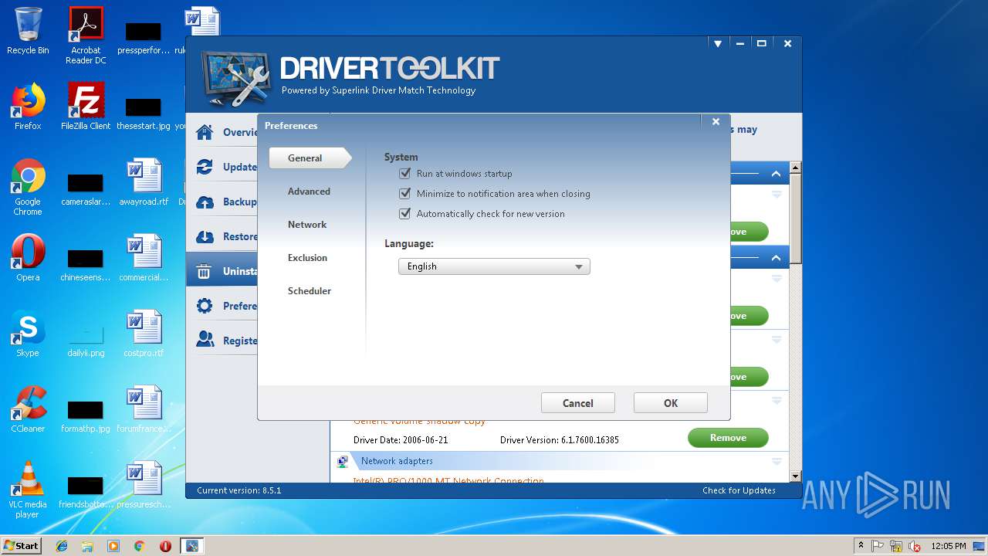Click DriverToolkit taskbar button
This screenshot has width=988, height=556.
tap(191, 546)
